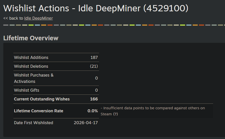Select the Wishlist Deletions label
The image size is (225, 139).
click(x=31, y=66)
